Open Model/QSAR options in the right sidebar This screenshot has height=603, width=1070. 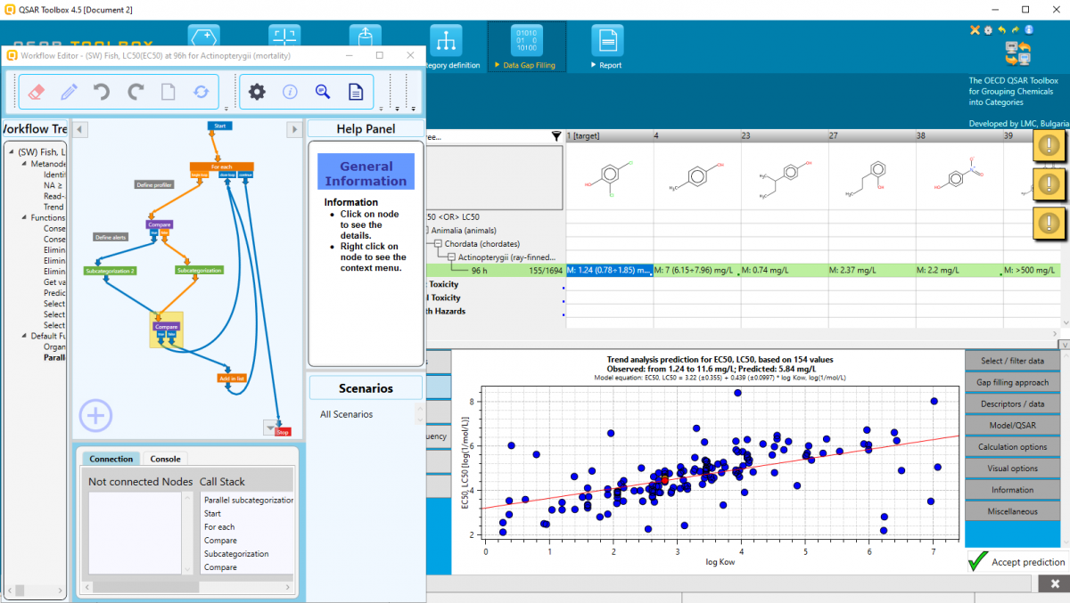tap(1012, 425)
